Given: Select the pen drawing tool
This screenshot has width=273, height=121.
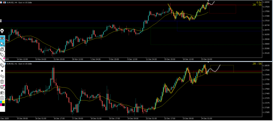Looking at the screenshot, I should pos(2,54).
